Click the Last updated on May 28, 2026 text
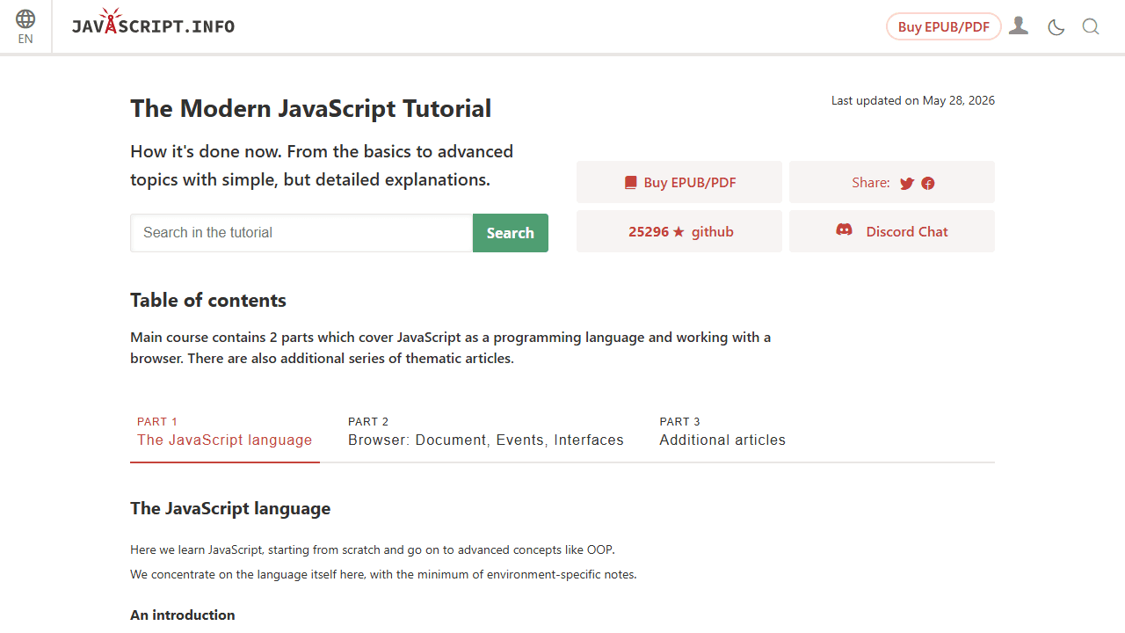The image size is (1125, 633). click(x=913, y=100)
